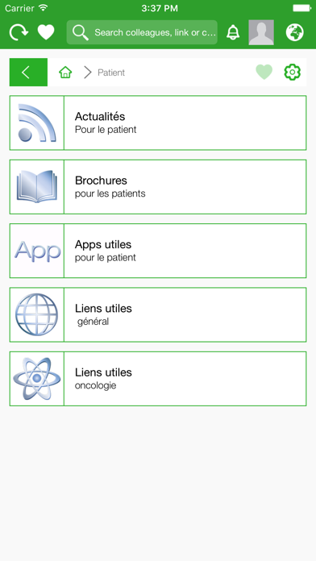Open favorites via white heart icon
The height and width of the screenshot is (561, 316).
[x=46, y=32]
